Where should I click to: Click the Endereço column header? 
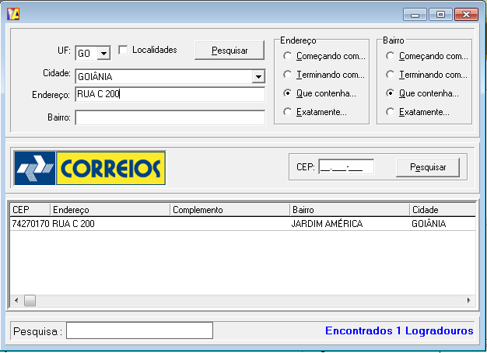[109, 210]
